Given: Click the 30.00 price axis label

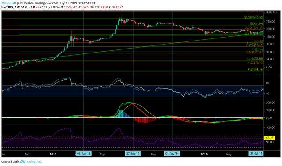Looking at the screenshot, I should coord(270,52).
